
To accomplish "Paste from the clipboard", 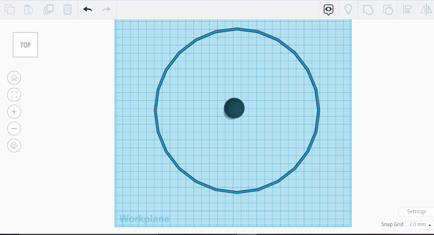I will click(28, 9).
